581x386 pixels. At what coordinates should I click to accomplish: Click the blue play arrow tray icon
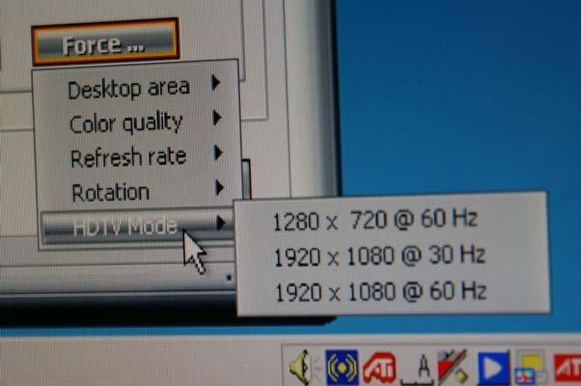[493, 369]
